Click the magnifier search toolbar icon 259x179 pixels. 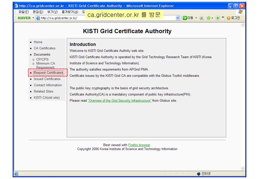point(201,18)
